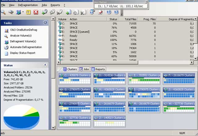Open the ? help menu

coord(64,5)
